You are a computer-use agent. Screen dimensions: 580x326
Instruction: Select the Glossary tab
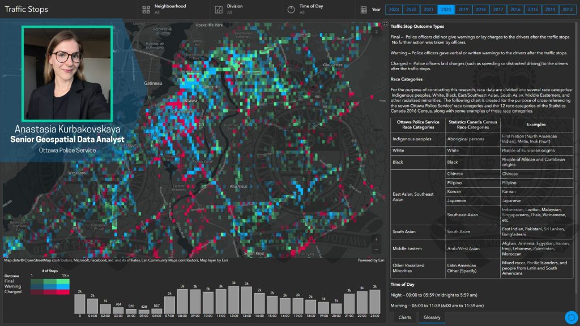[x=432, y=318]
